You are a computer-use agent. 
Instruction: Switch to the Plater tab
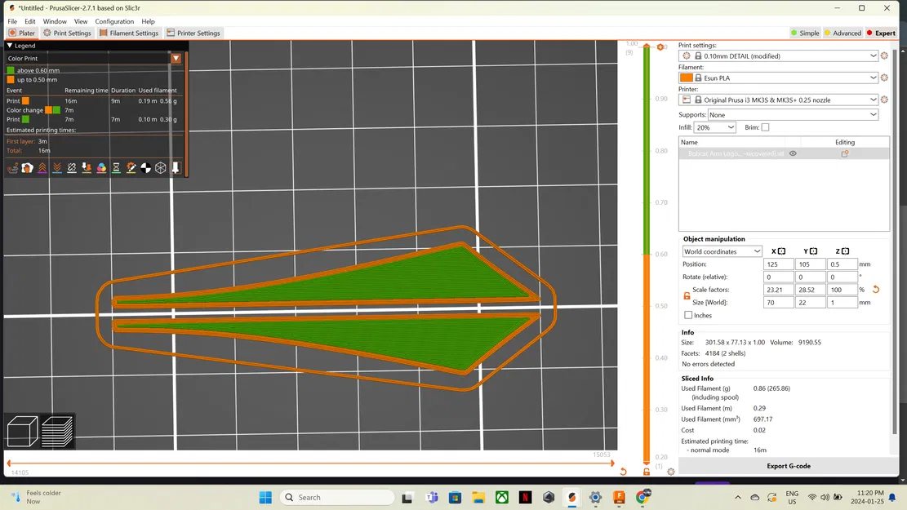tap(22, 33)
